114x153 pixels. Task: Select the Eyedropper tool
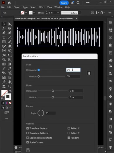coord(9,69)
